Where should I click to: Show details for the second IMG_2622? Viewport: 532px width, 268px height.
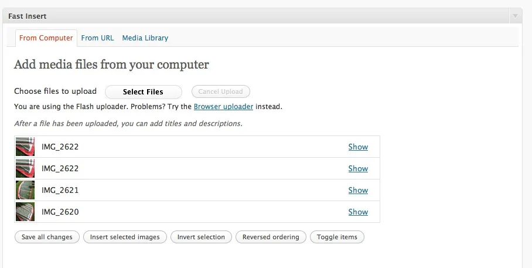click(358, 168)
